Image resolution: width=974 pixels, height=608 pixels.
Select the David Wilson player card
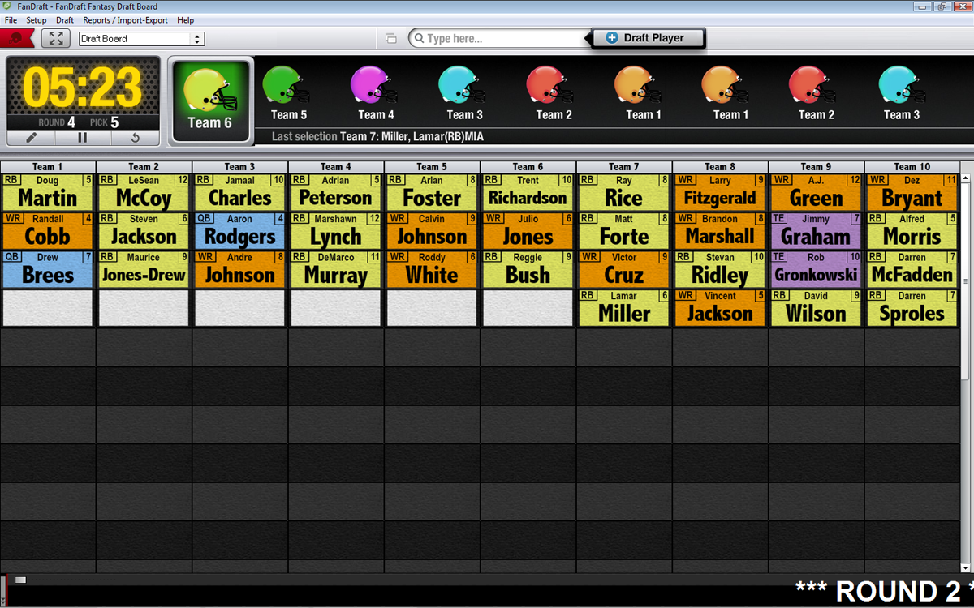point(816,308)
